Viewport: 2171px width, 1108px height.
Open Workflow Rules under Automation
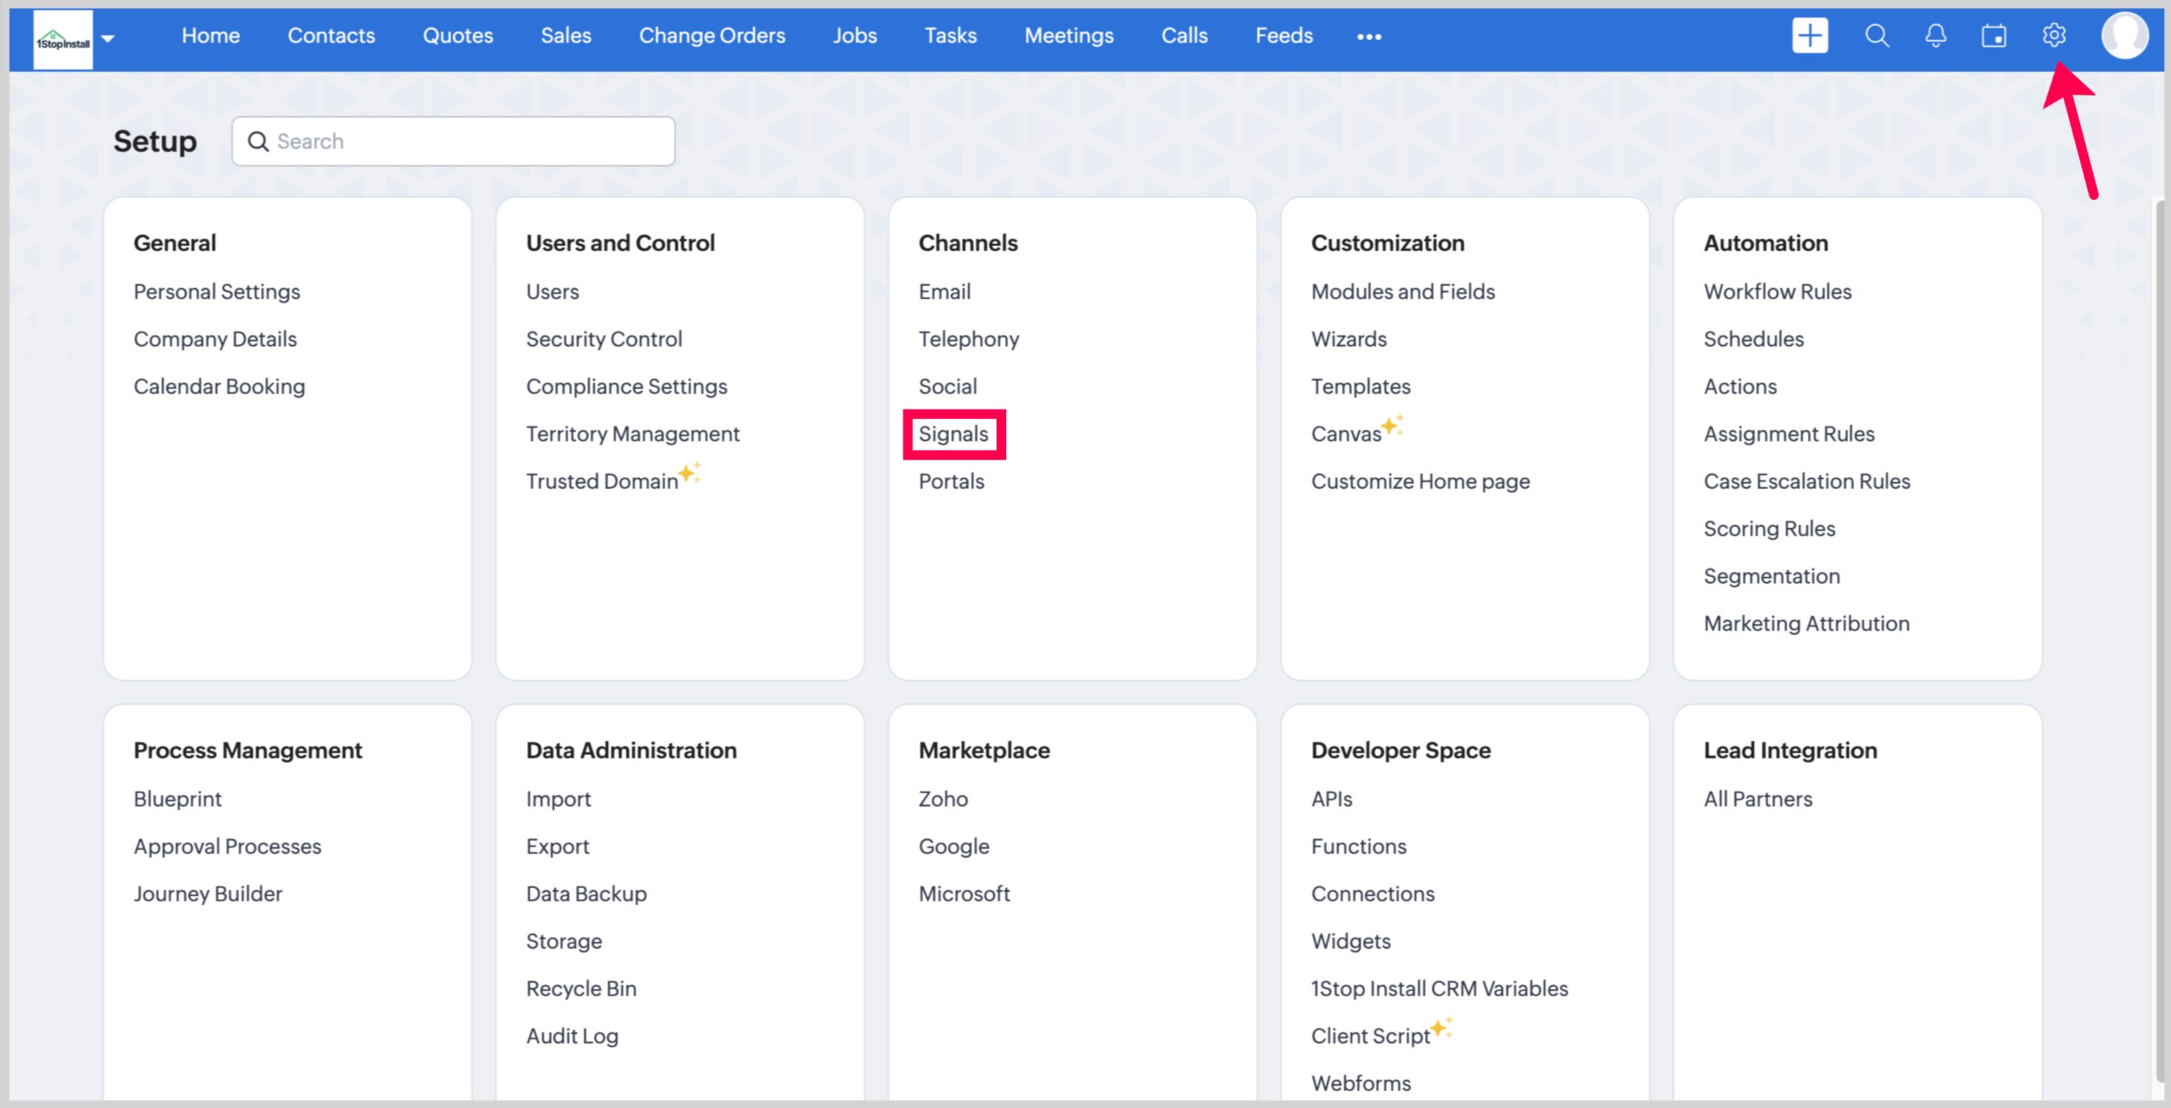(x=1777, y=292)
